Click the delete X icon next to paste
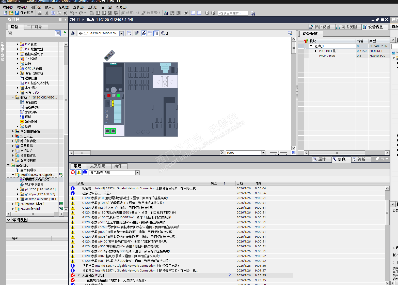Viewport: 398px width, 285px height. (x=65, y=13)
